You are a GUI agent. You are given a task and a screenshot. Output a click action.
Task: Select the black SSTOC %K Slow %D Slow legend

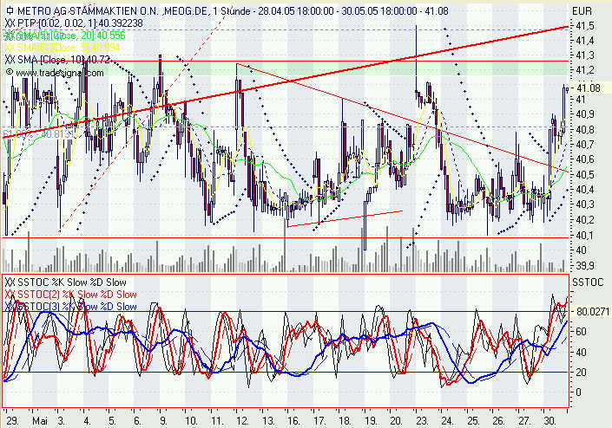(x=66, y=282)
